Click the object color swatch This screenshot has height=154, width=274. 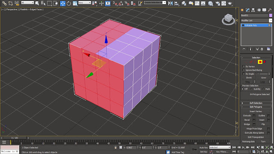271,15
